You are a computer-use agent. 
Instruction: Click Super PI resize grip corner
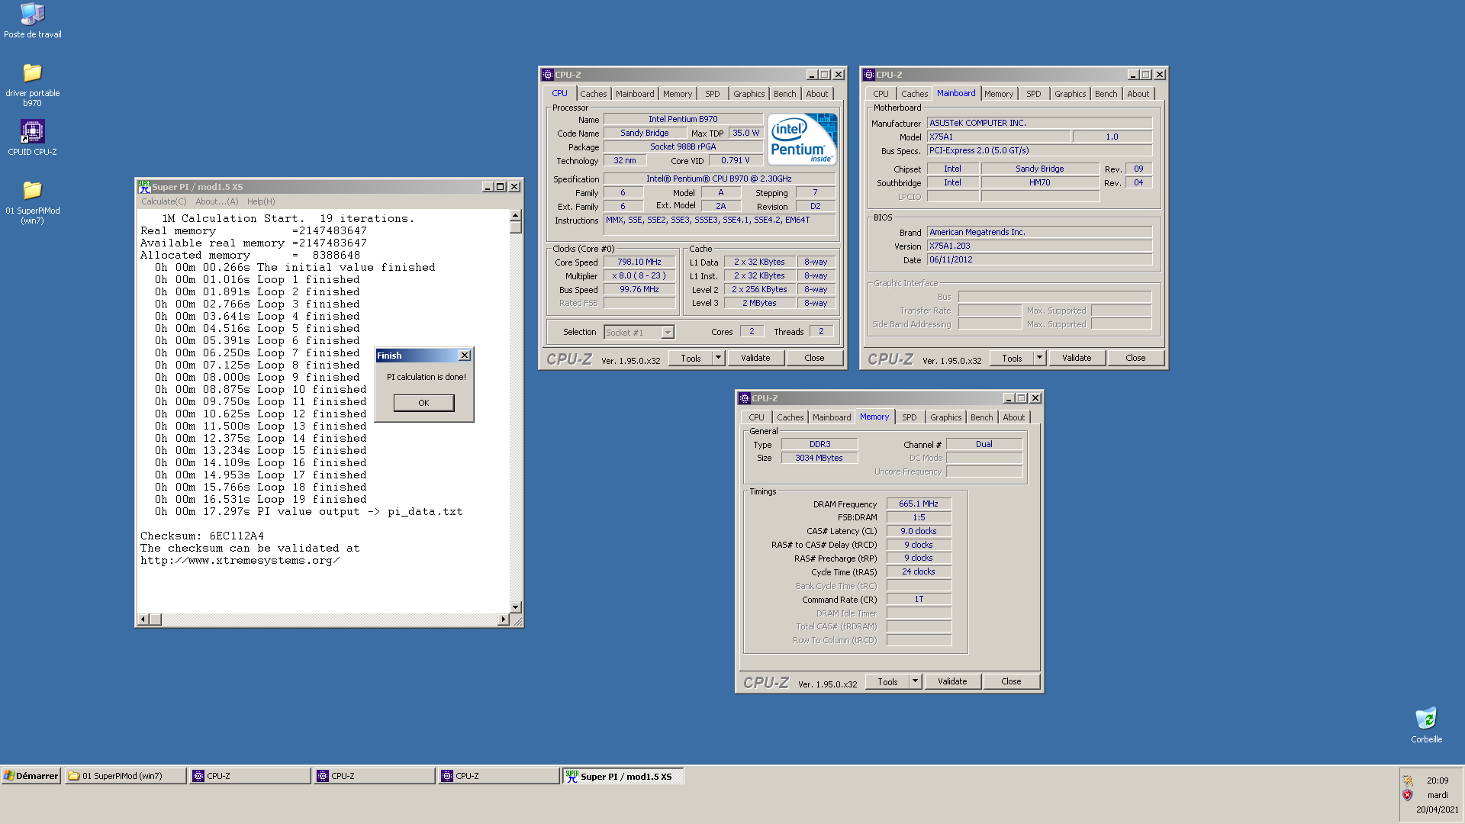pyautogui.click(x=517, y=621)
